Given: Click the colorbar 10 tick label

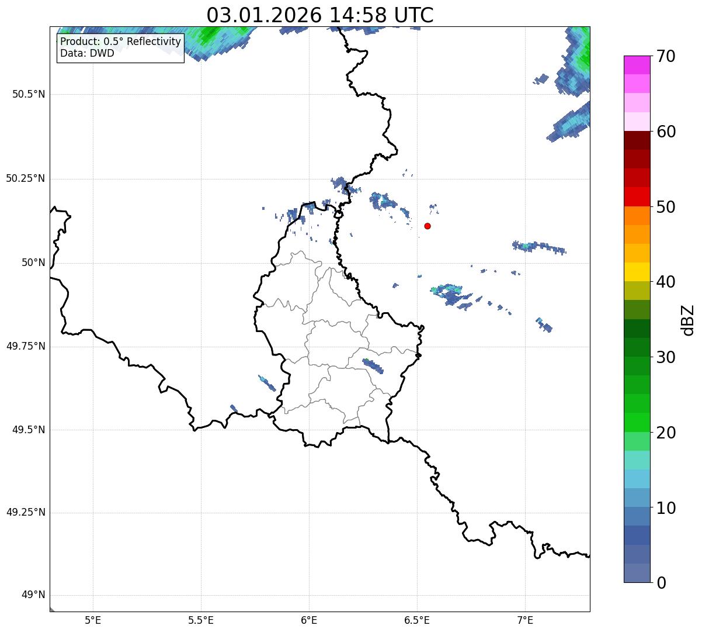Looking at the screenshot, I should (x=666, y=509).
